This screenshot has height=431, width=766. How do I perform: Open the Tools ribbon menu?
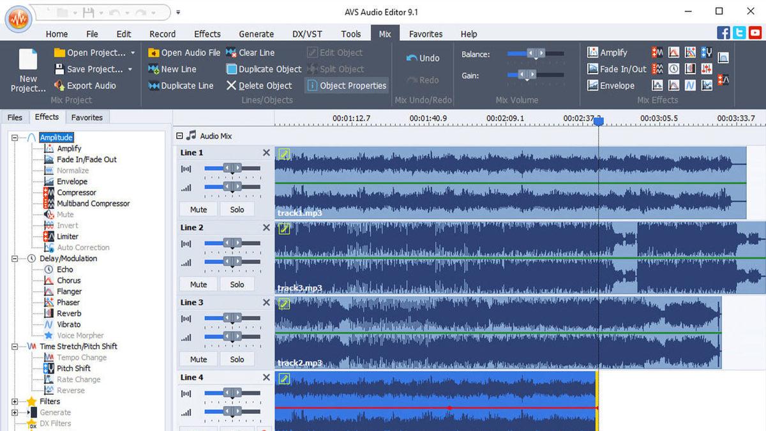click(x=350, y=34)
